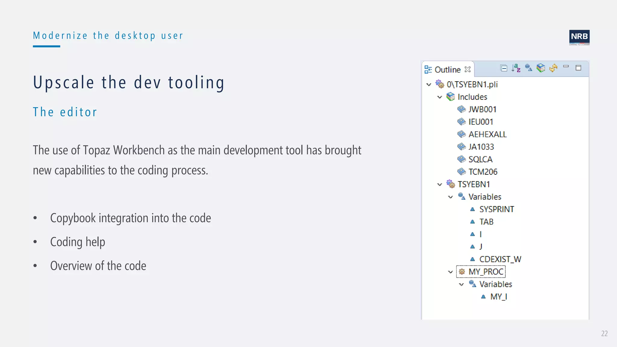Select the TCM206 include entry
Viewport: 617px width, 347px height.
pyautogui.click(x=483, y=172)
